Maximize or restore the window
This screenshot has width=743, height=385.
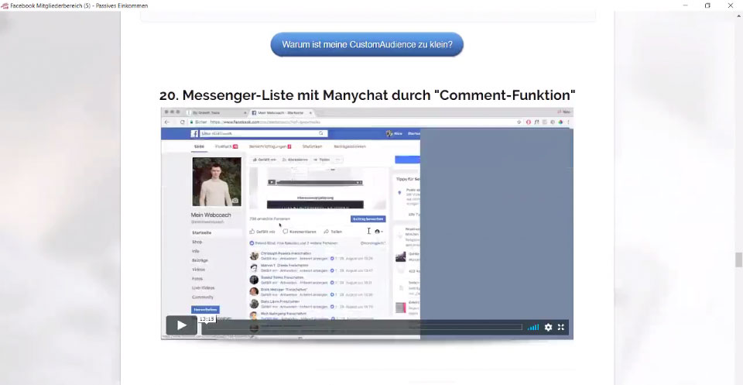pos(707,5)
